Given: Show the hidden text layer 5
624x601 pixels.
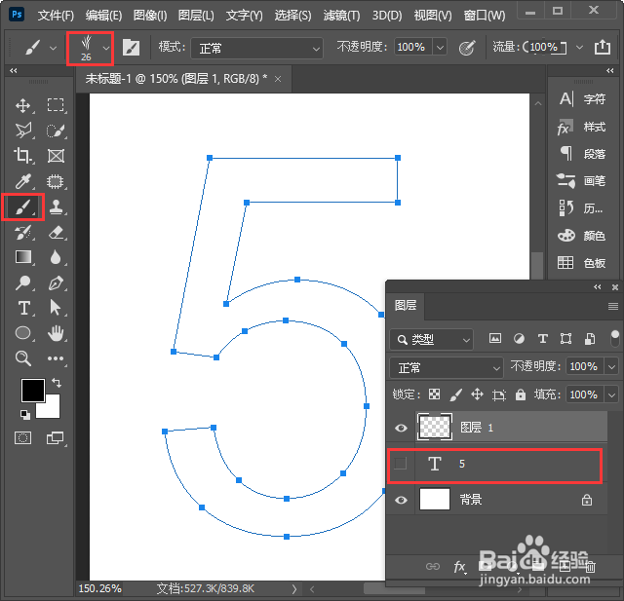Looking at the screenshot, I should [401, 464].
